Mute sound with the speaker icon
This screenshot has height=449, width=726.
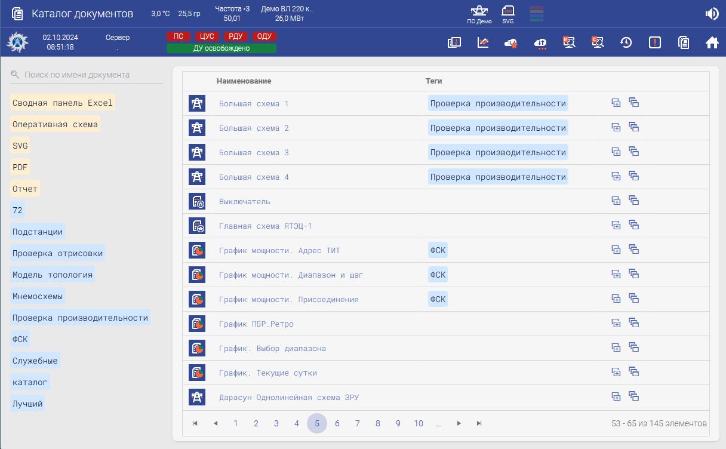pyautogui.click(x=712, y=14)
